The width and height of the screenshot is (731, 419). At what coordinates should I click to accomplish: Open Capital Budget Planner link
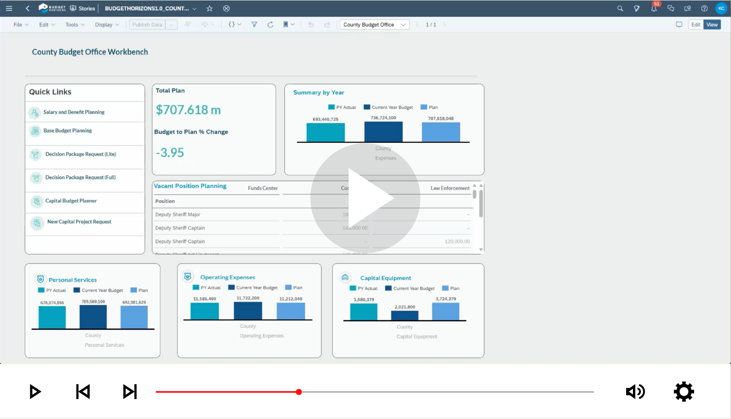71,201
